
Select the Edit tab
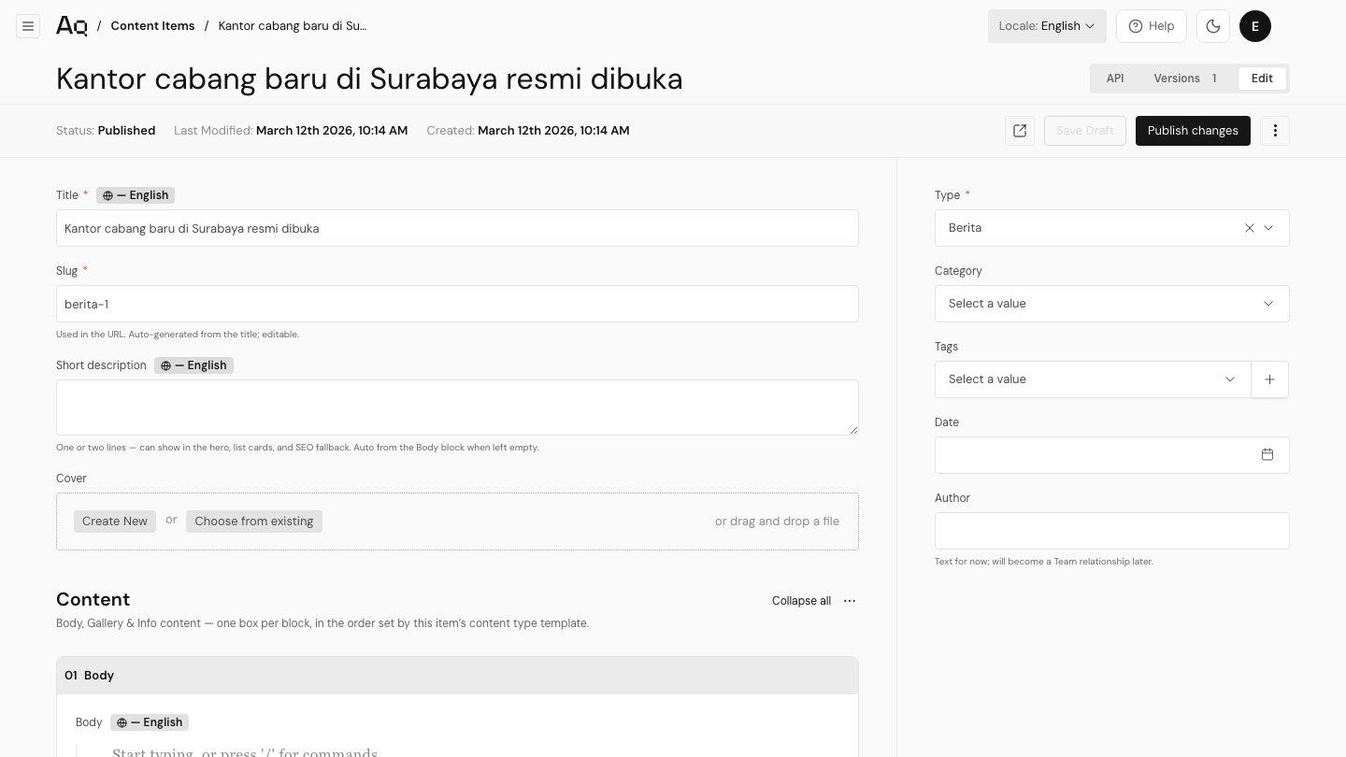coord(1262,79)
